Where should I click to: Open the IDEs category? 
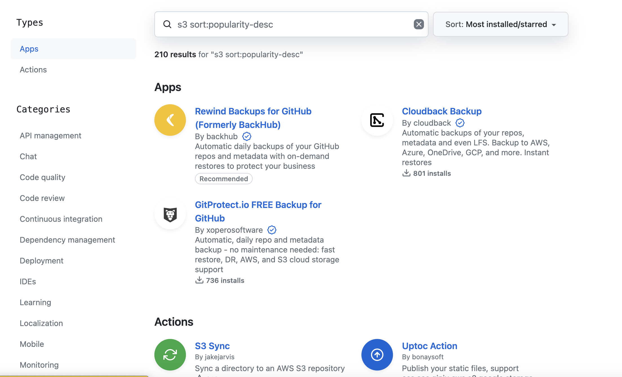(x=28, y=281)
